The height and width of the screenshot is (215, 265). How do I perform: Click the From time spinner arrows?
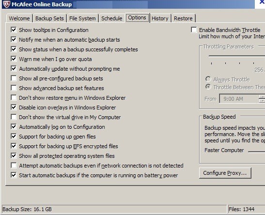point(262,99)
